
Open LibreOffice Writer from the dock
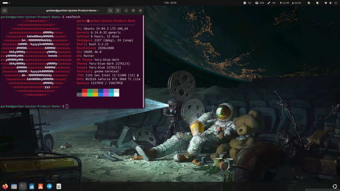(32, 186)
